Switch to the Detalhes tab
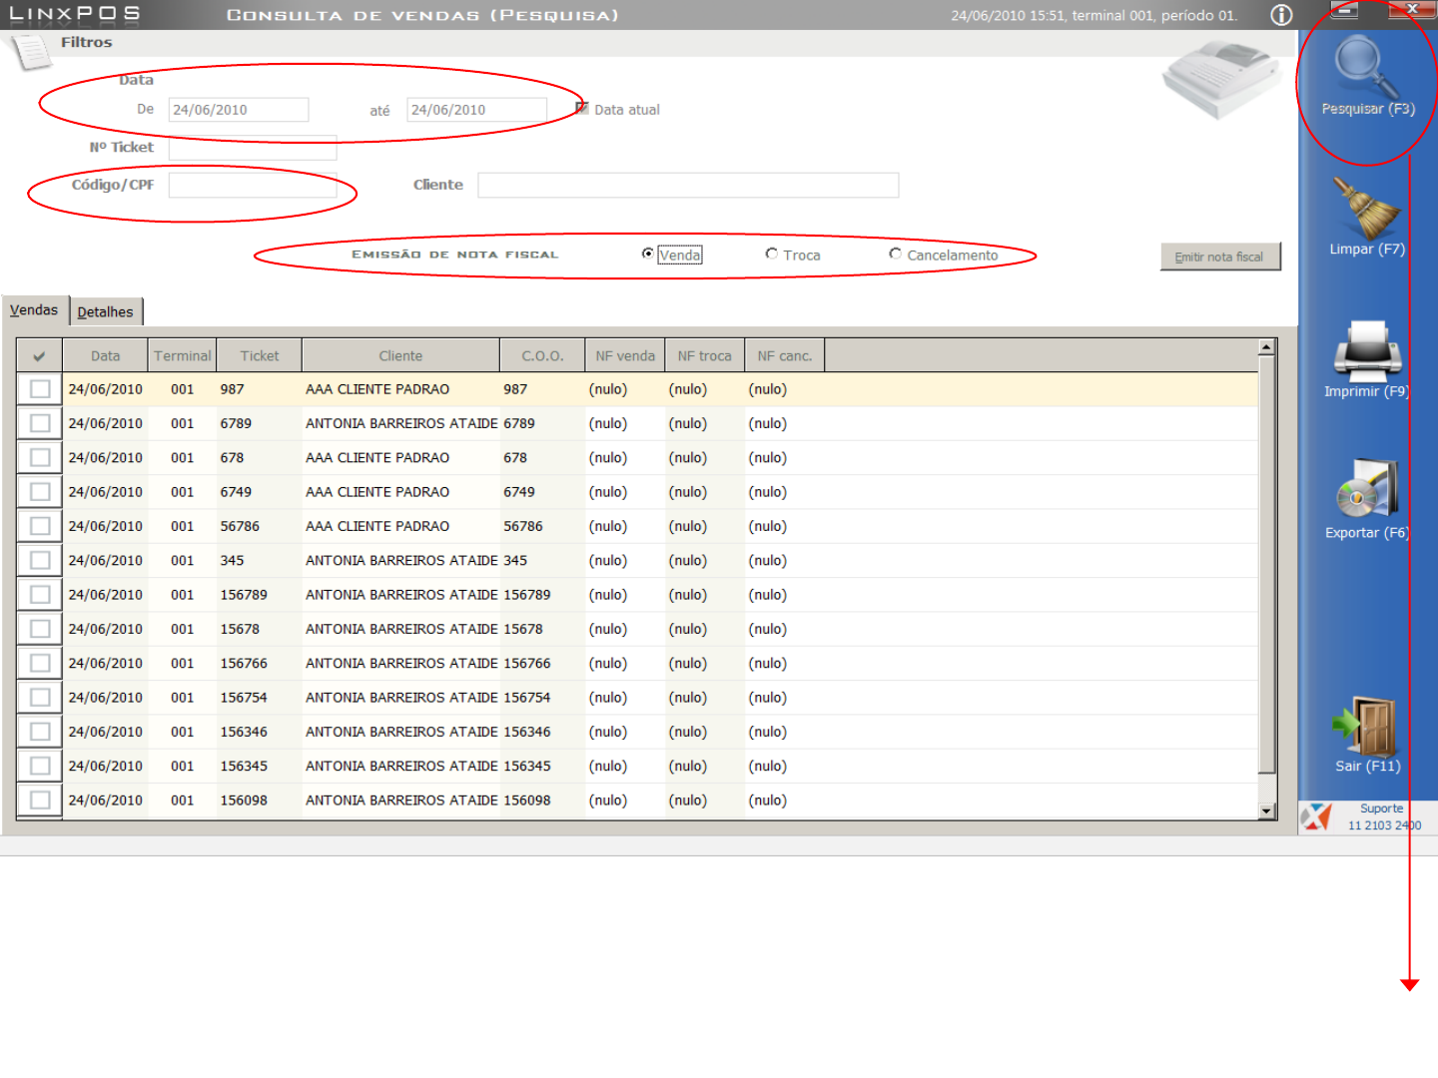 coord(106,312)
